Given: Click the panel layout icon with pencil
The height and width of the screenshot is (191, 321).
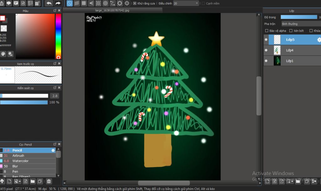Looking at the screenshot, I should coord(37,3).
